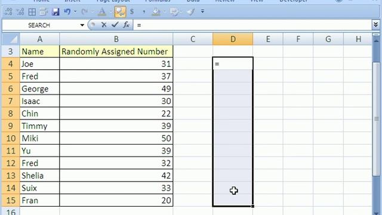Select the cell containing Yu
This screenshot has height=215, width=382.
[x=40, y=150]
